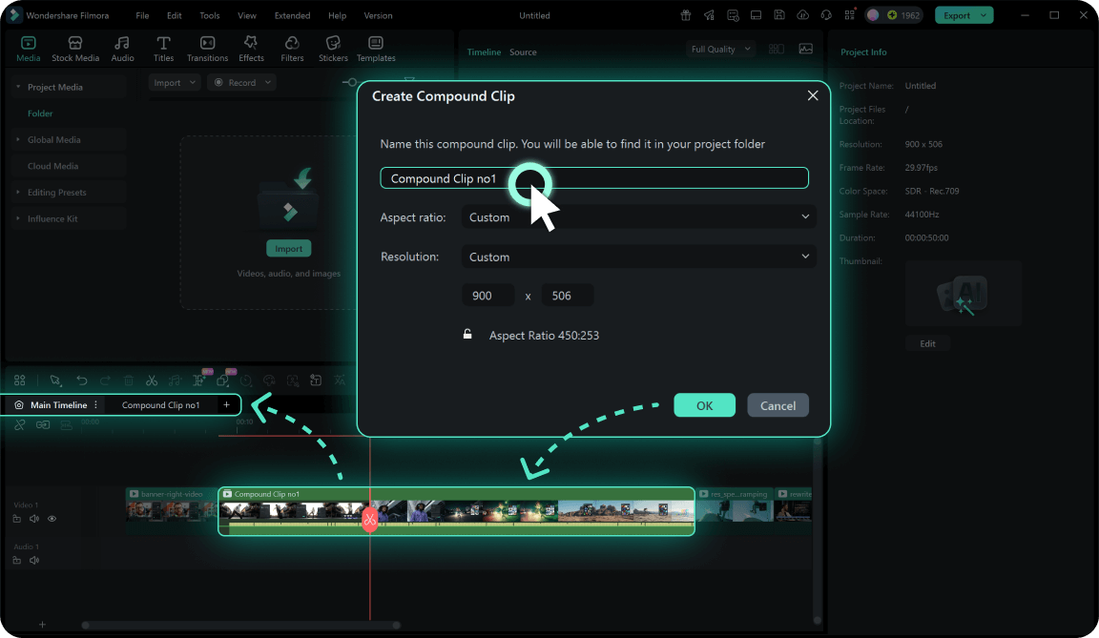Screen dimensions: 1099x638
Task: Toggle Video 1 track visibility eye
Action: coord(52,519)
